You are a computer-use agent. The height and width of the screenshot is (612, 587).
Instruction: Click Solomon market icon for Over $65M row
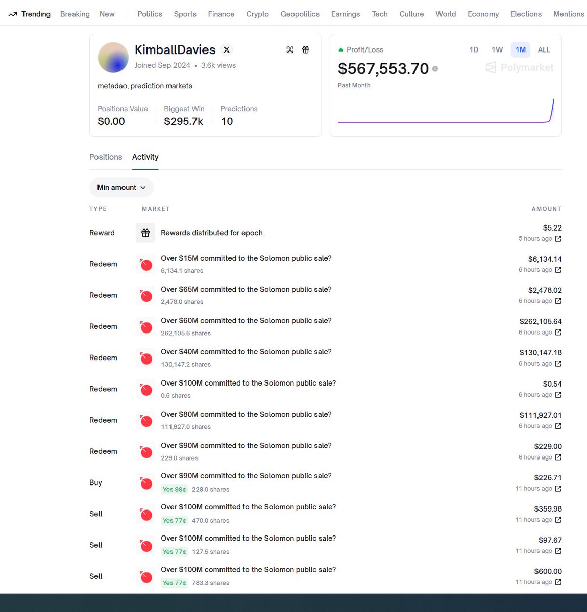pyautogui.click(x=145, y=295)
